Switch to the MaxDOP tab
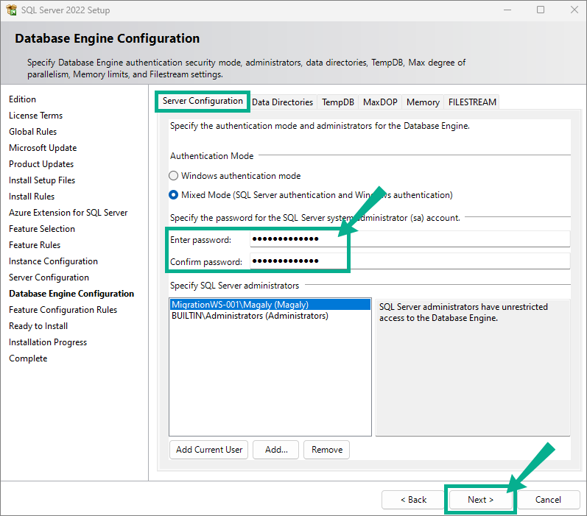Screen dimensions: 587x516 click(380, 102)
